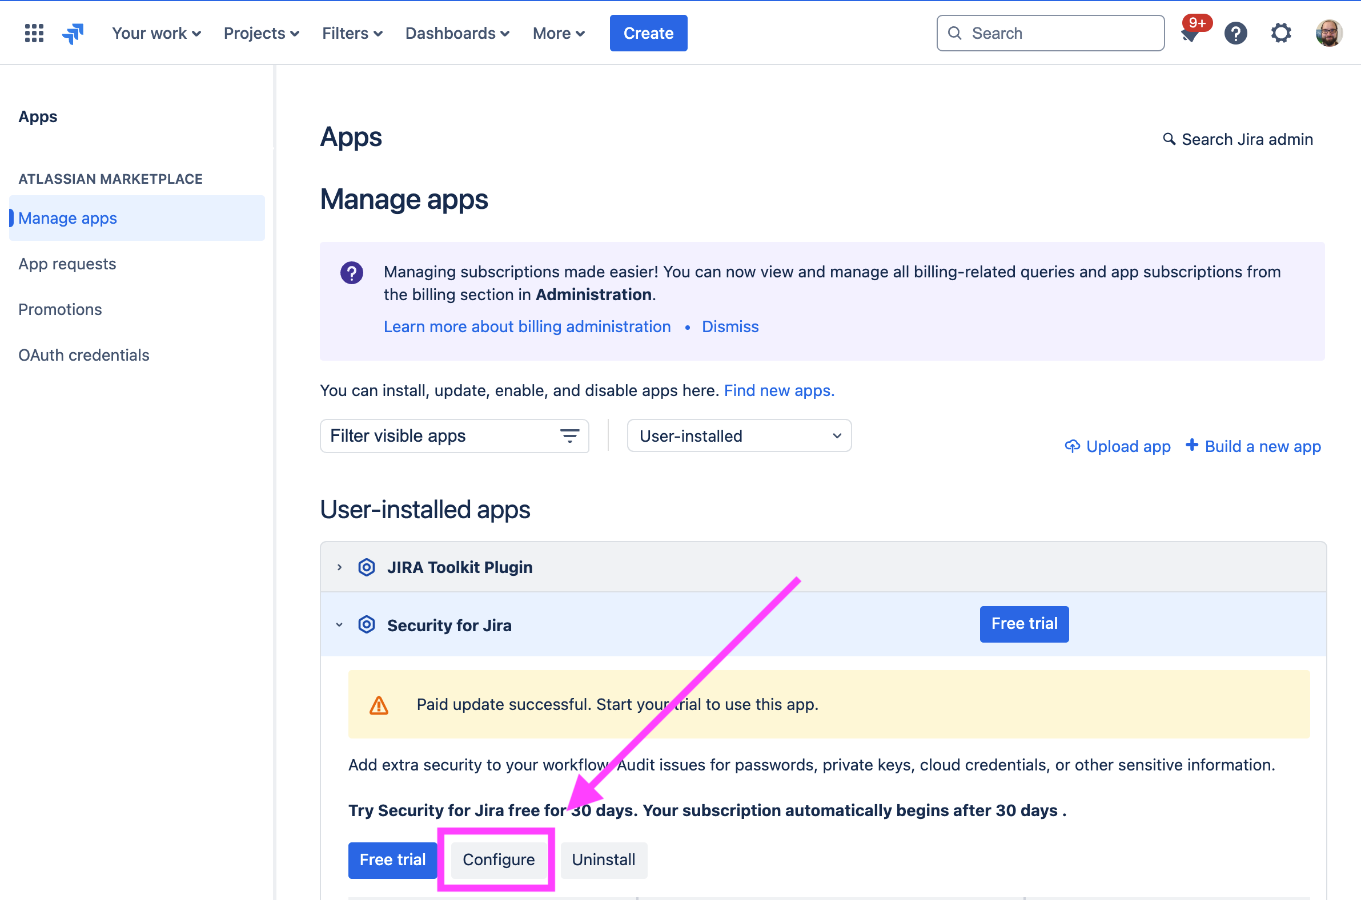Image resolution: width=1361 pixels, height=900 pixels.
Task: Click the magnifier icon in the Search box
Action: click(x=954, y=33)
